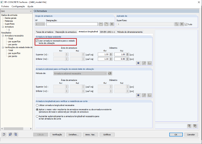
Task: Click the Gráficos button
Action: click(107, 135)
